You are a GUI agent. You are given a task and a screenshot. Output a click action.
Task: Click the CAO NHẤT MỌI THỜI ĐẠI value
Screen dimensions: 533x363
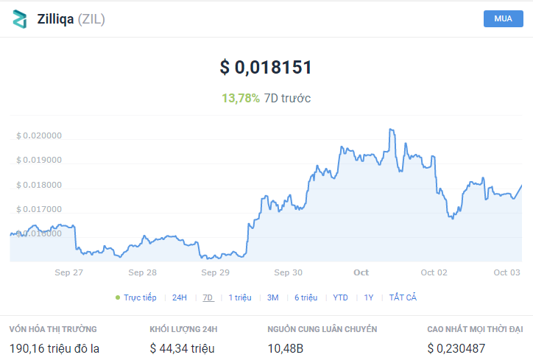pyautogui.click(x=456, y=348)
